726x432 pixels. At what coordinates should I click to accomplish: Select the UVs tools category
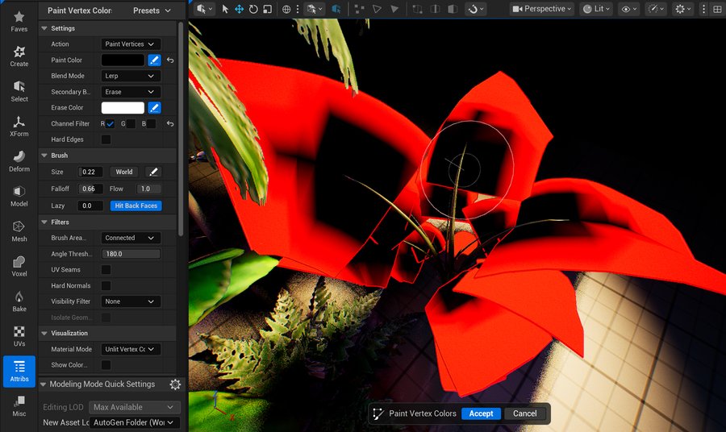point(19,336)
